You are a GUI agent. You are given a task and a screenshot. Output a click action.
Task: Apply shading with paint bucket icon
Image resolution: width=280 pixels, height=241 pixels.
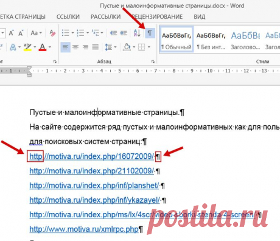127,47
